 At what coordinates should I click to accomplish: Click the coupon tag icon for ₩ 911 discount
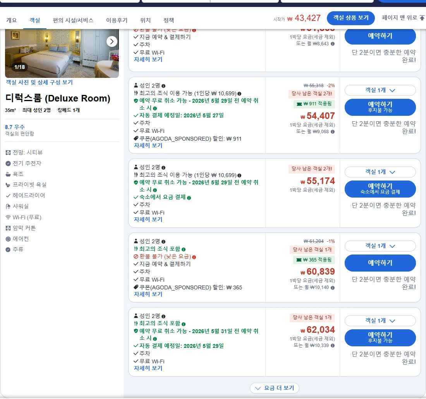coord(136,138)
